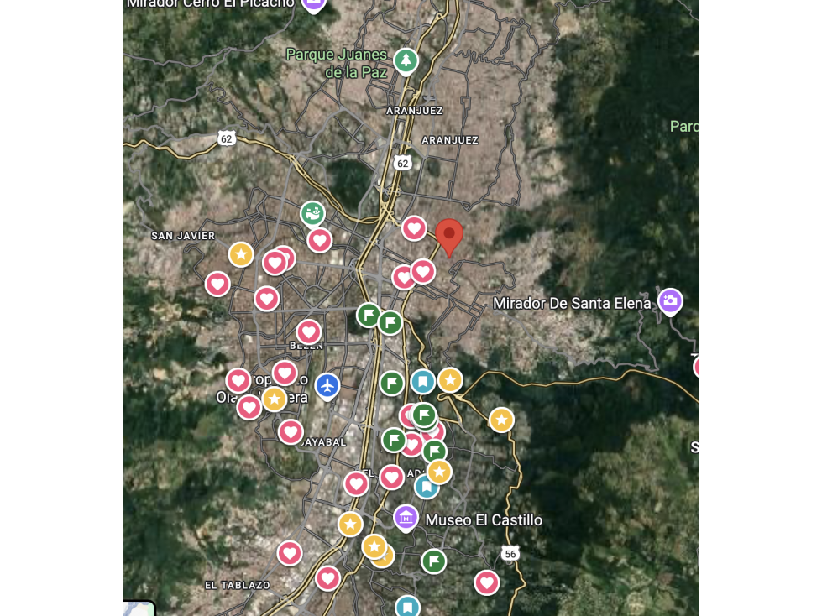Select the Museo El Castillo museum marker
822x616 pixels.
(406, 519)
